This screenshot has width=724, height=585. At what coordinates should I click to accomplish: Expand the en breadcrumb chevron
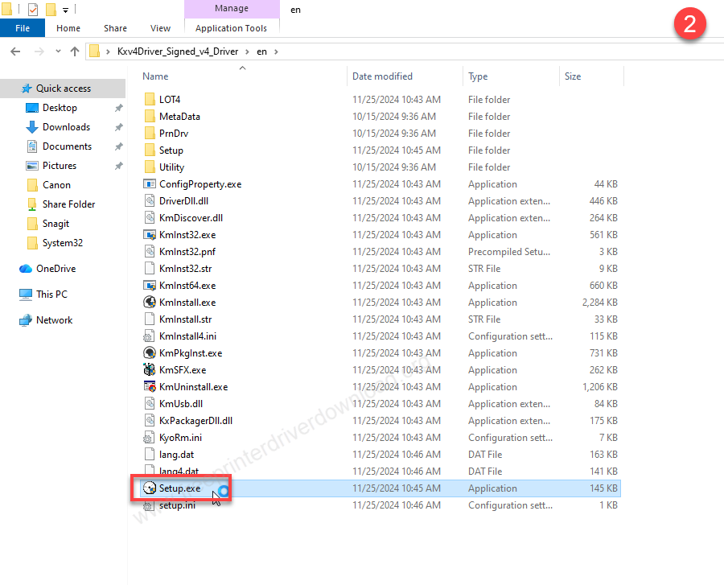276,51
